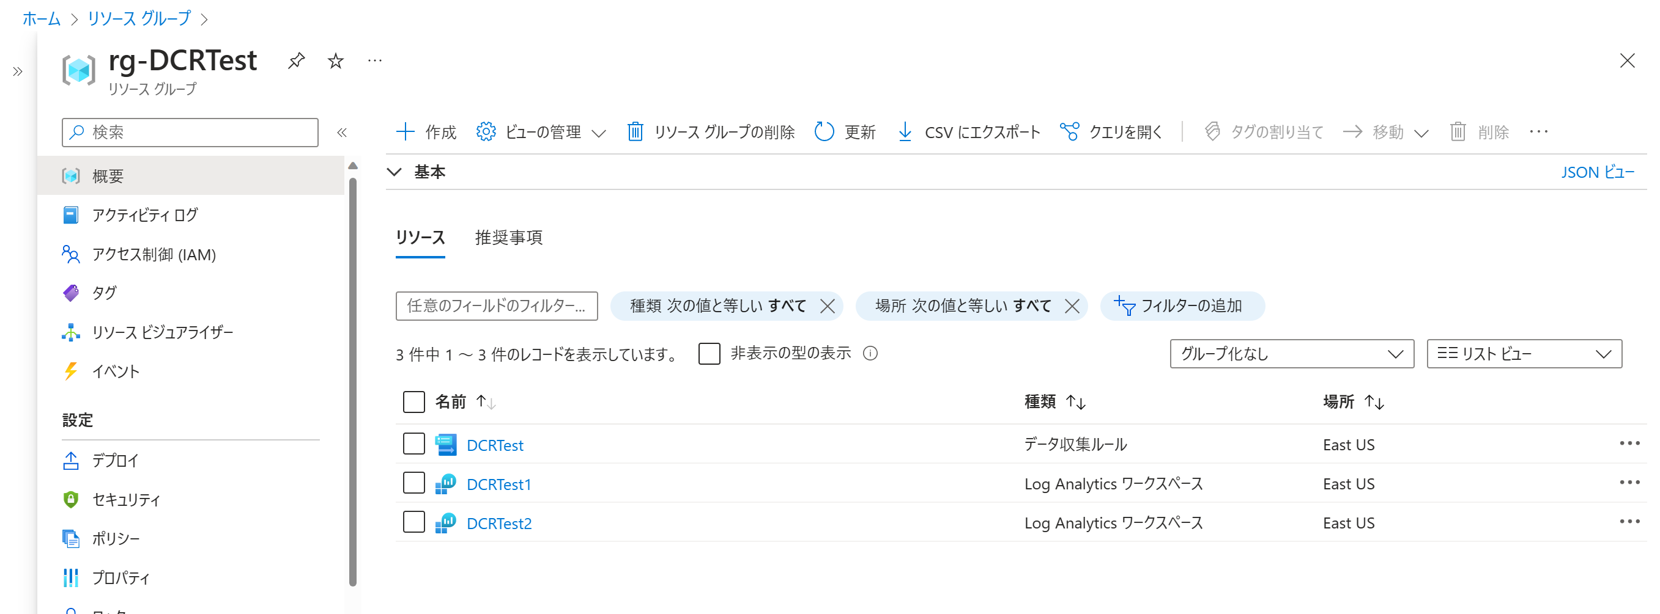Open the DCRTest1 Log Analytics workspace
1660x614 pixels.
click(498, 483)
